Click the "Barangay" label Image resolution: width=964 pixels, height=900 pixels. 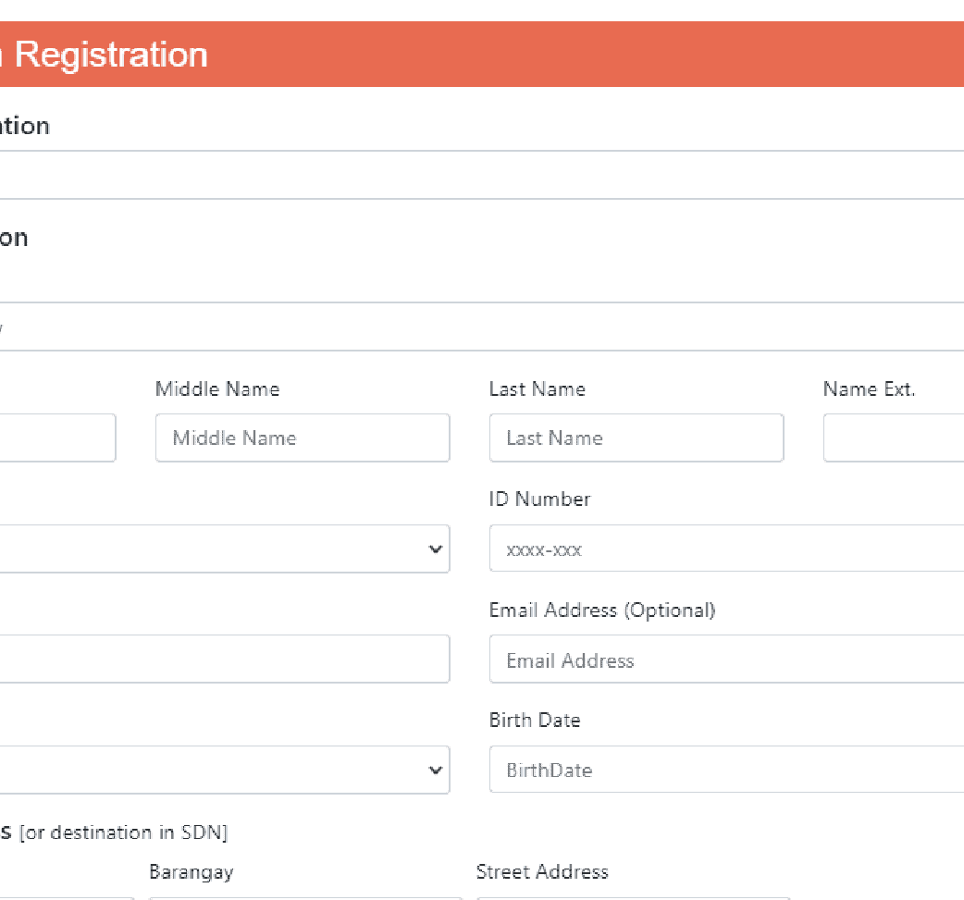pos(192,872)
